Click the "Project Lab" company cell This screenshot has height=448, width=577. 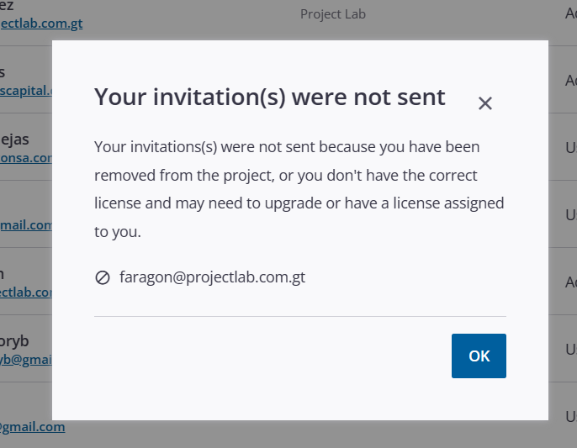pos(332,14)
